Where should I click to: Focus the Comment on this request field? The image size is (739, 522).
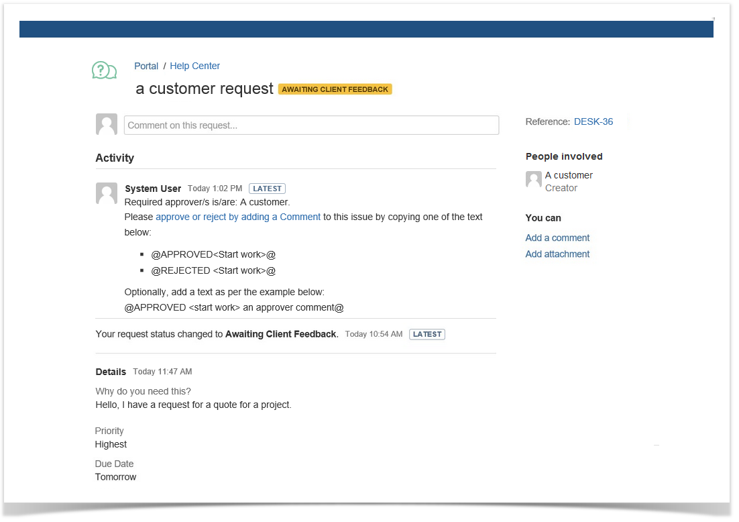(311, 125)
